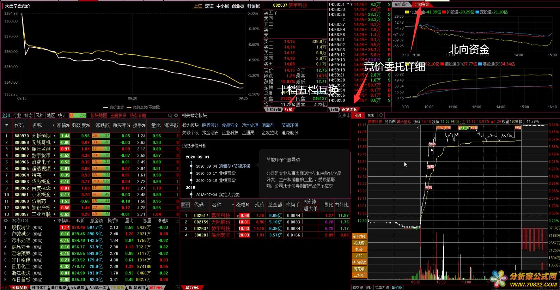Viewport: 560px width, 290px height.
Task: Close the 节能环保 popup with the X icon
Action: [x=418, y=128]
